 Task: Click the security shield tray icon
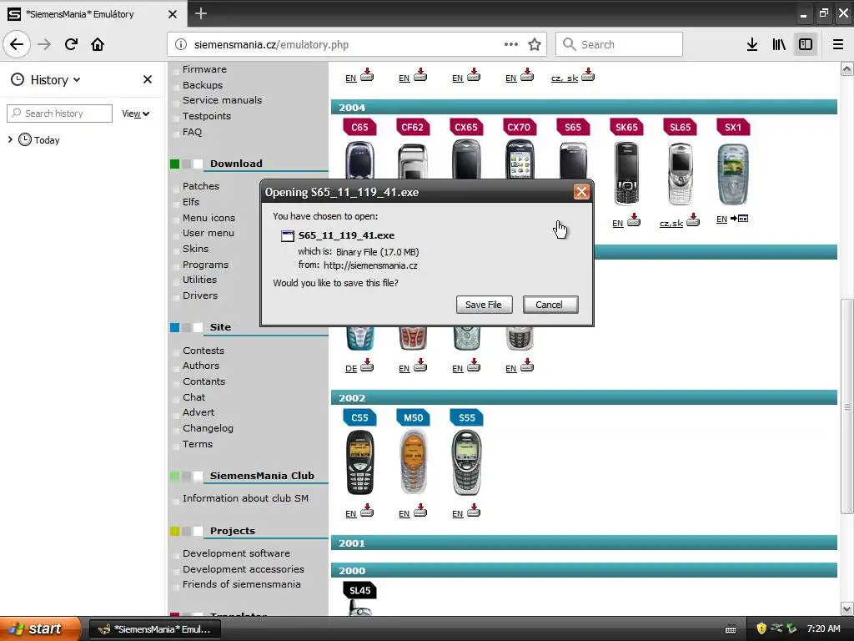tap(761, 628)
